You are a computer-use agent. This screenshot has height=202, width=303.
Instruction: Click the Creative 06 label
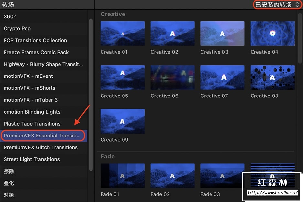point(164,96)
